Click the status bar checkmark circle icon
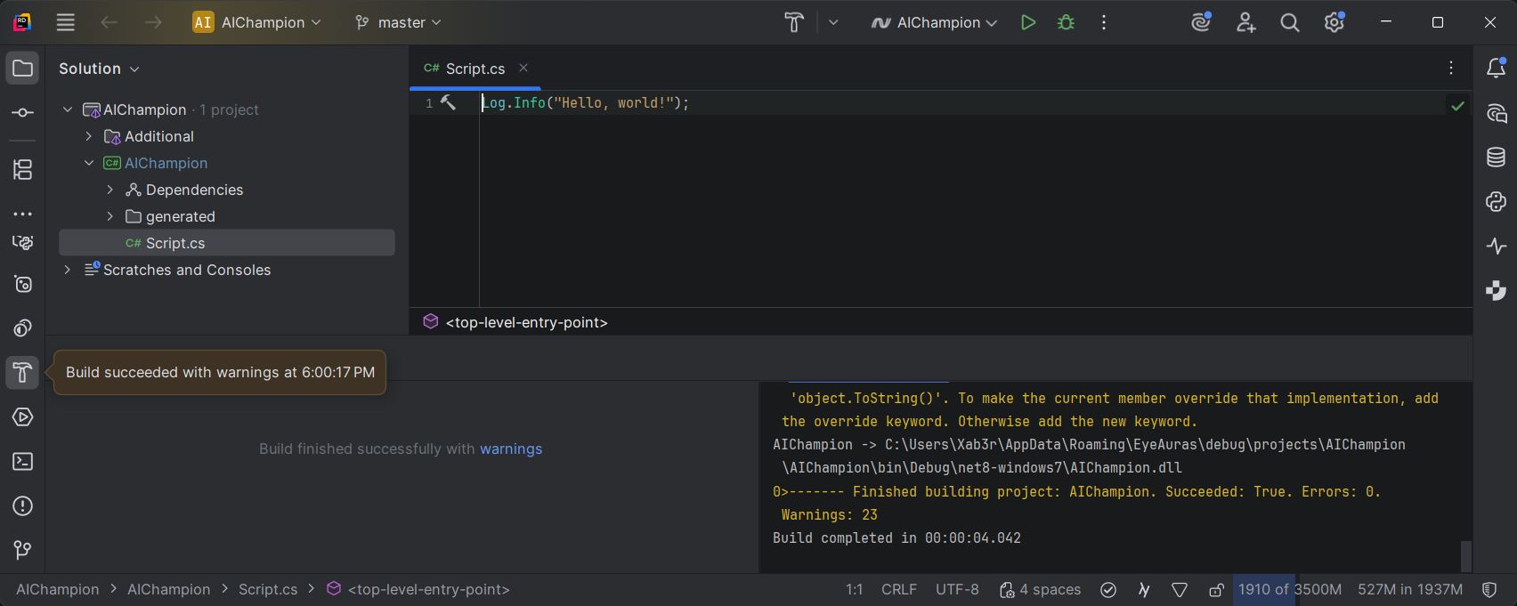 [1108, 589]
